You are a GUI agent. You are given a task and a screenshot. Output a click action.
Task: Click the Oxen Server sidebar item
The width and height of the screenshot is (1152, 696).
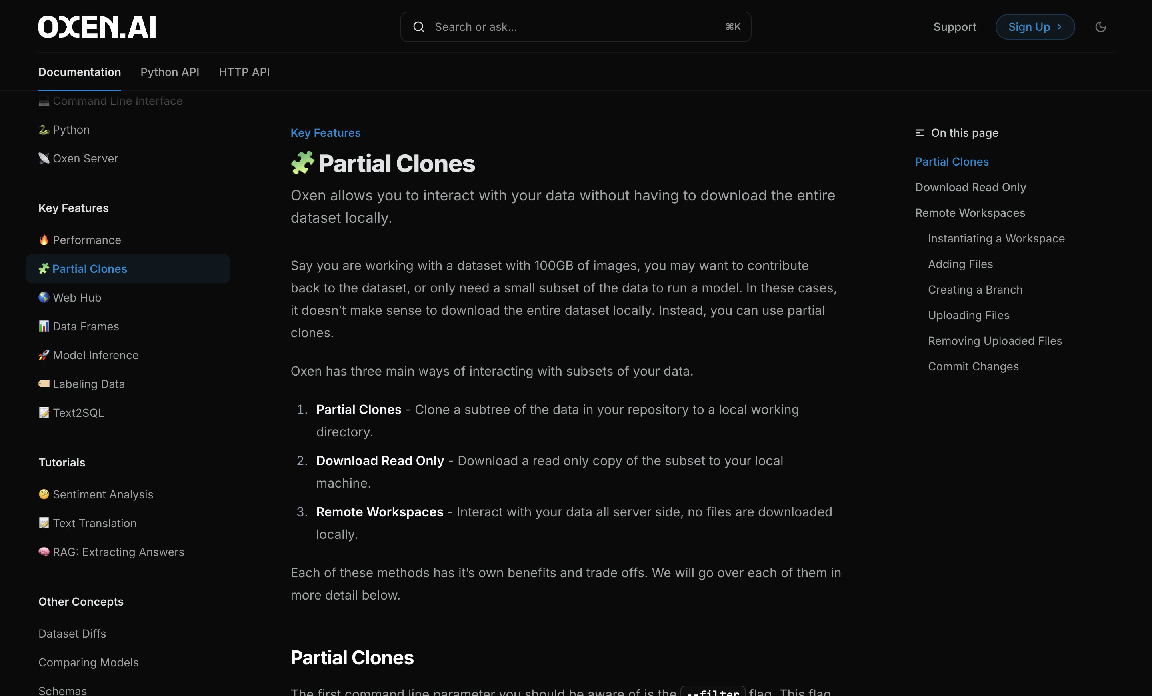click(86, 158)
